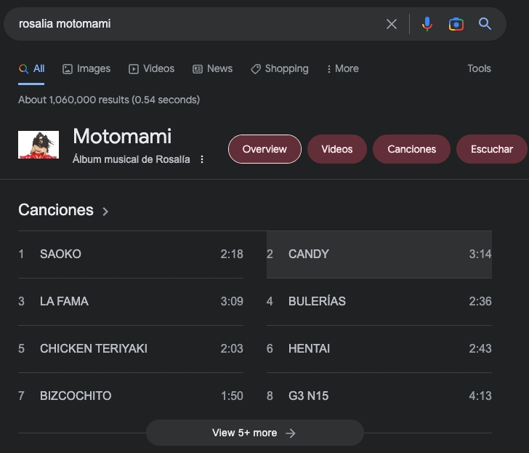Select the Videos chip in the album panel
Screen dimensions: 529x453
[336, 149]
